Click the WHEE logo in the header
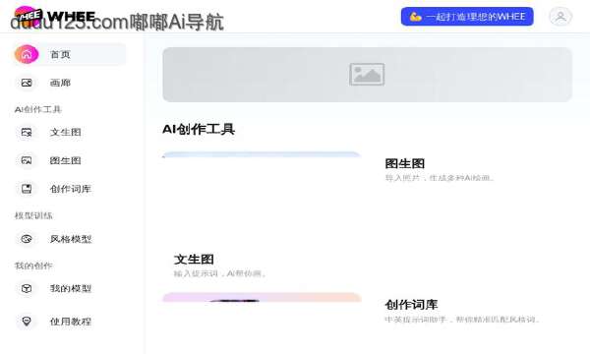This screenshot has width=590, height=354. 54,16
